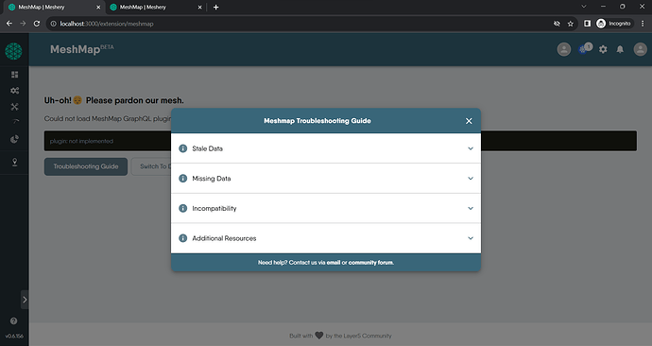Close the second MeshMap browser tab
This screenshot has height=346, width=652.
click(x=199, y=7)
